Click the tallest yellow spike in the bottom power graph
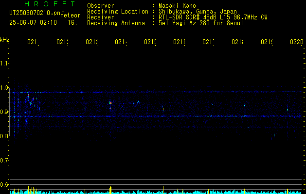 pyautogui.click(x=110, y=190)
